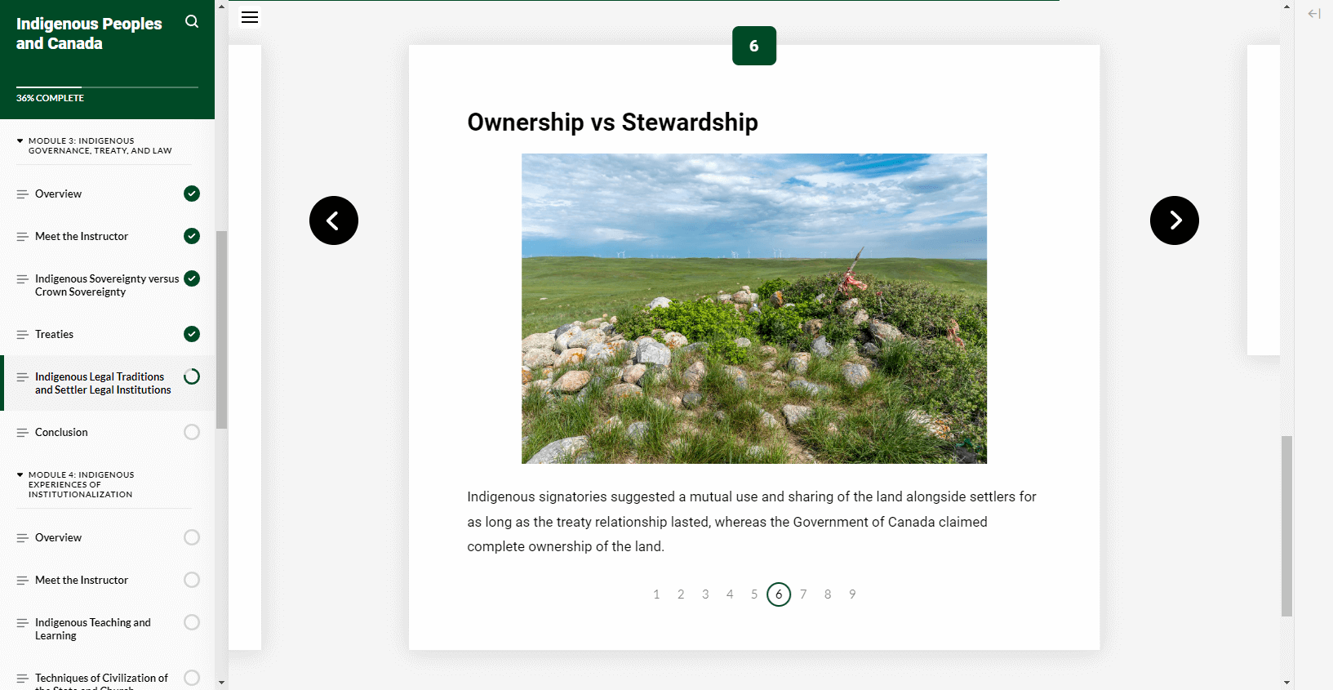Viewport: 1333px width, 690px height.
Task: Go to previous slide with left arrow
Action: coord(334,220)
